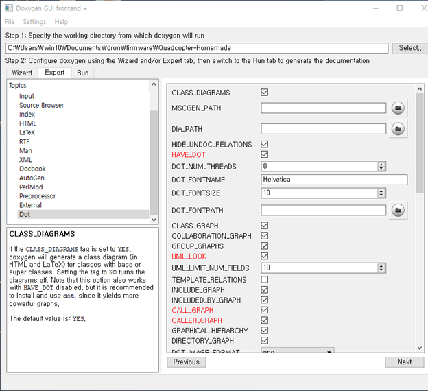Browse folder for DOT_FONTPATH
Screen dimensions: 428x391
pyautogui.click(x=398, y=210)
